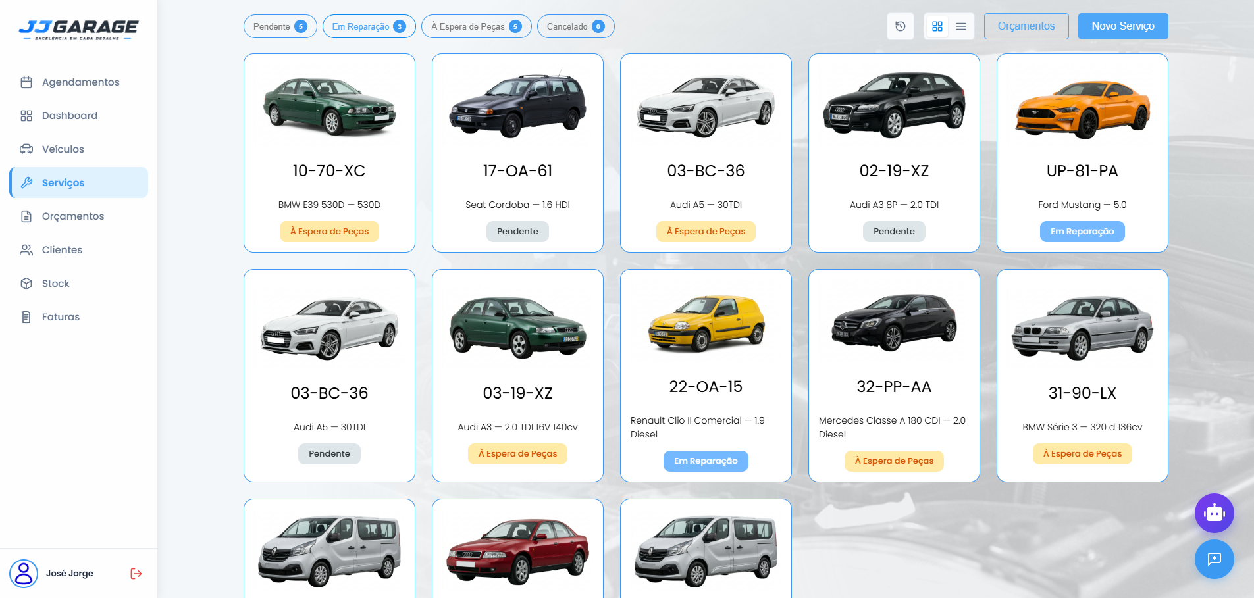Click plate number 22-OA-15
This screenshot has width=1254, height=598.
[x=706, y=387]
